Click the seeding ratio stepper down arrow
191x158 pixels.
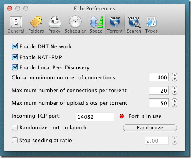point(174,142)
